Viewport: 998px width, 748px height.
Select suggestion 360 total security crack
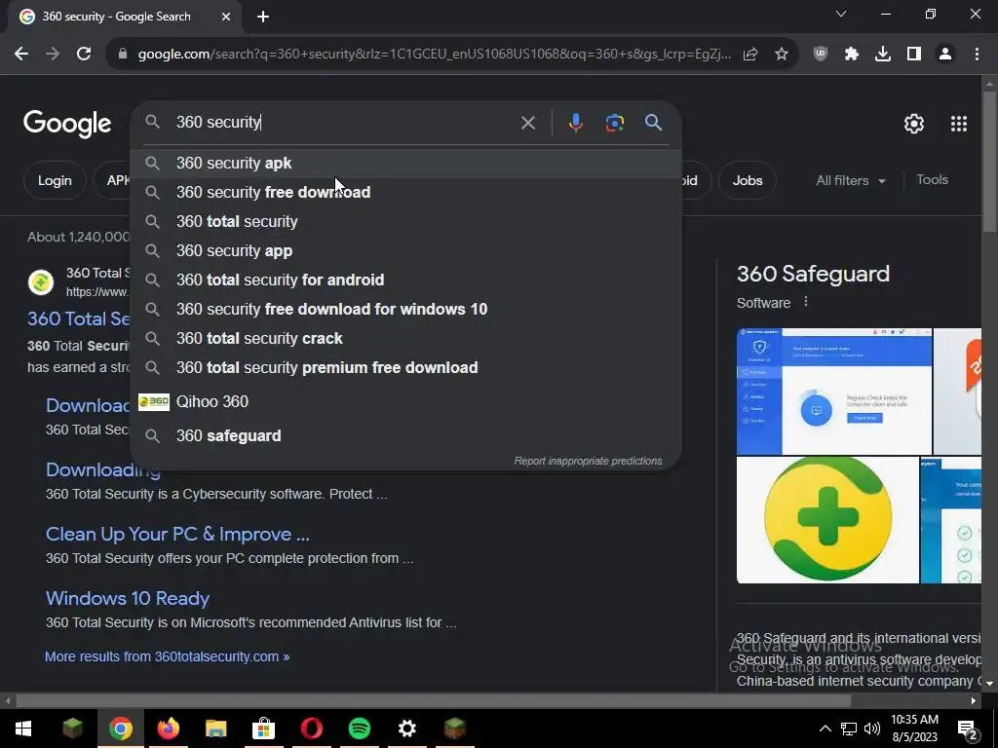(405, 338)
